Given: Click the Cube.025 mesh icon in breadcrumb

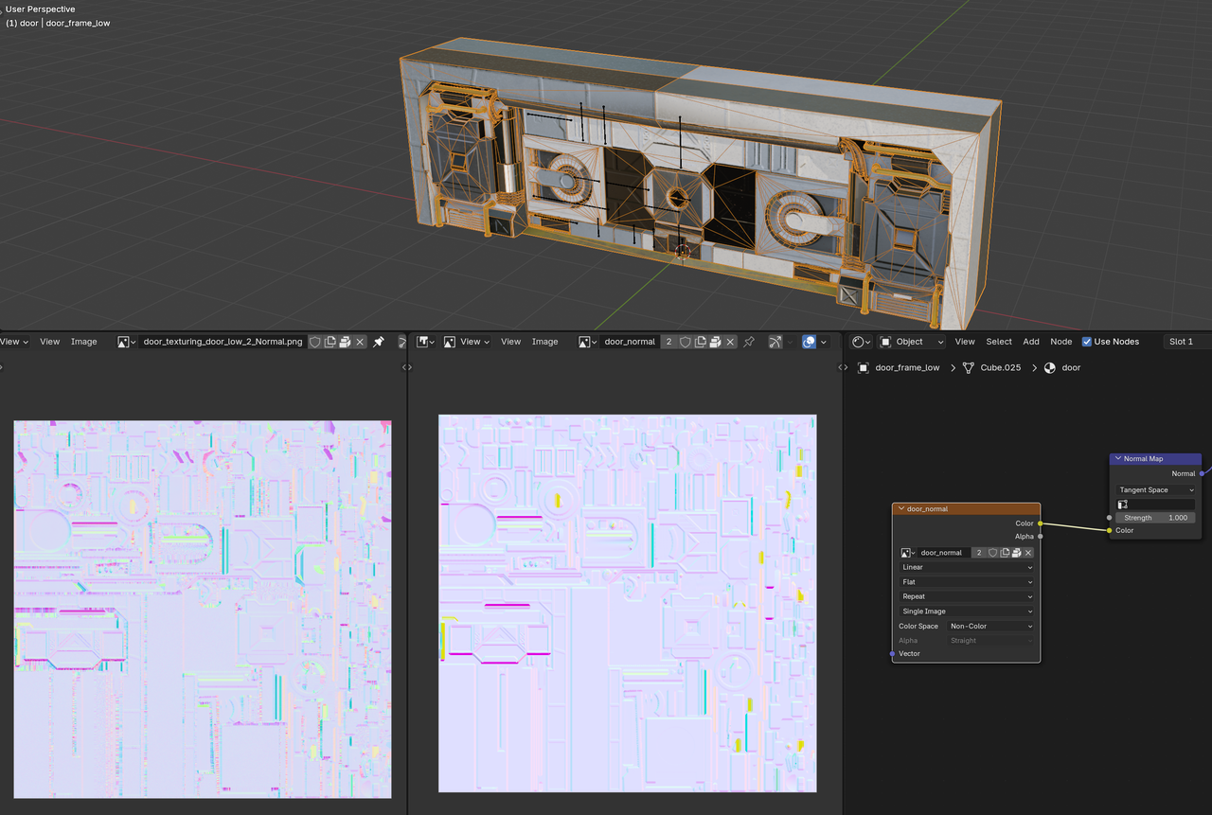Looking at the screenshot, I should pos(969,367).
